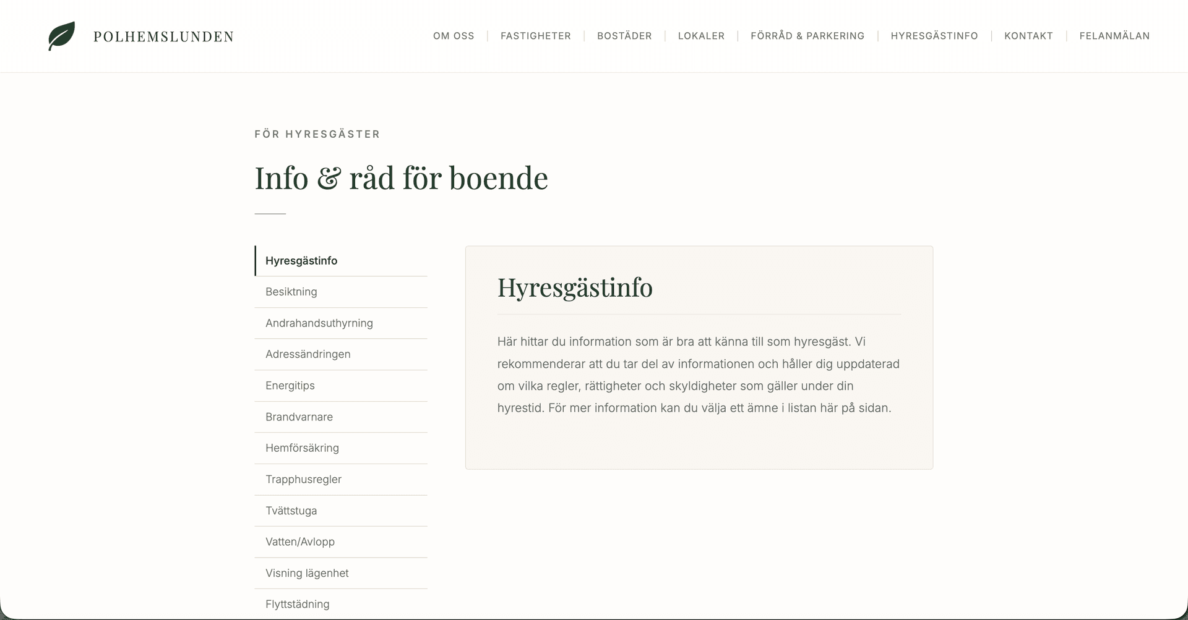
Task: Select LOKALER in the top navigation
Action: coord(701,36)
